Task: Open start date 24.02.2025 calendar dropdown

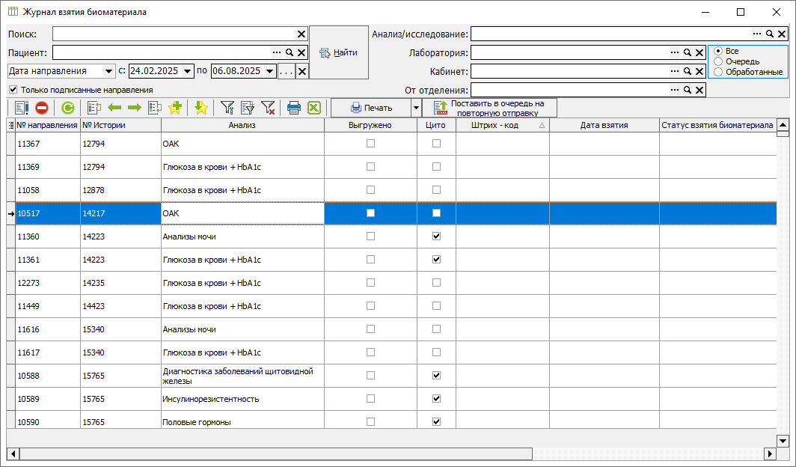Action: pyautogui.click(x=188, y=71)
